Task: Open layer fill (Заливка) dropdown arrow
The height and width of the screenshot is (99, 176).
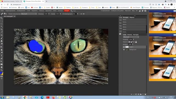Action: coord(133,44)
